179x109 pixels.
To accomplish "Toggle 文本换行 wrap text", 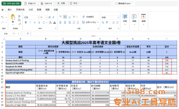I will pyautogui.click(x=88, y=17).
